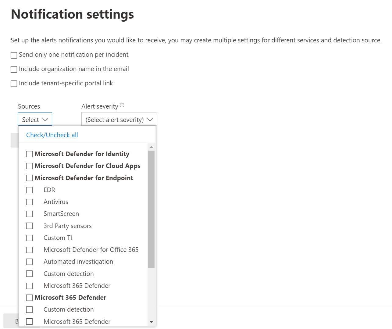Image resolution: width=392 pixels, height=329 pixels.
Task: Enable Send only one notification per incident
Action: [14, 55]
